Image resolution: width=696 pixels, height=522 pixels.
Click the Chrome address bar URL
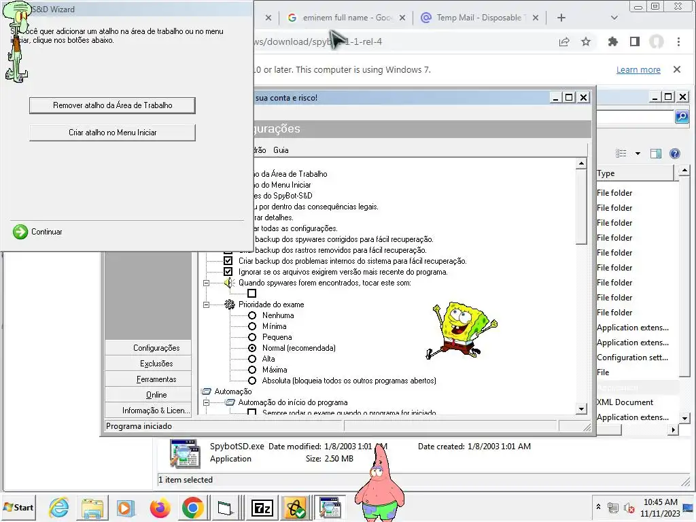click(318, 41)
